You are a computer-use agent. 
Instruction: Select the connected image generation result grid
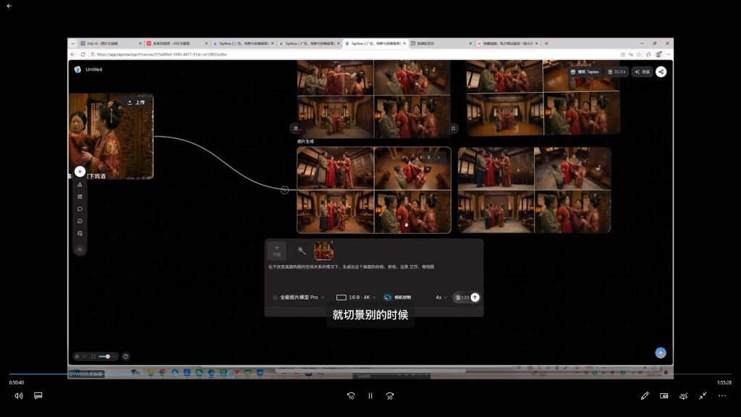374,190
